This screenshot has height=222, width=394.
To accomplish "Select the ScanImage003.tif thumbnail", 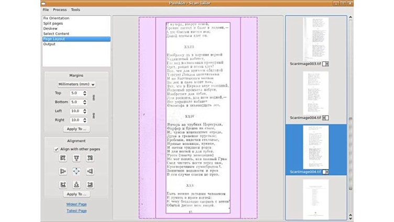I will [316, 39].
